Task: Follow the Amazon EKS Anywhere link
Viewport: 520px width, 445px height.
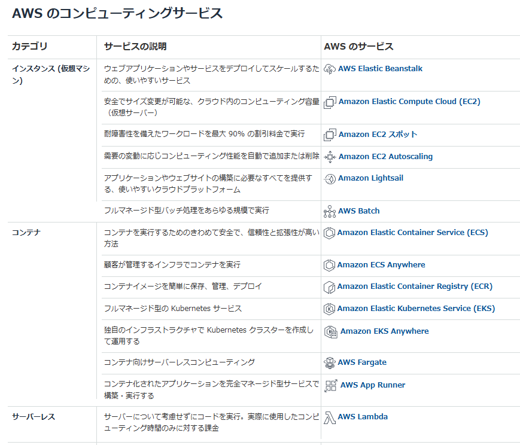Action: point(384,331)
